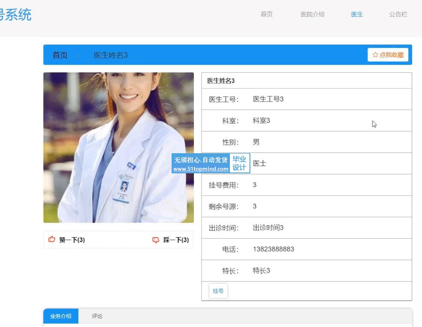Open 公告栏 navigation item
This screenshot has width=422, height=327.
click(x=398, y=14)
